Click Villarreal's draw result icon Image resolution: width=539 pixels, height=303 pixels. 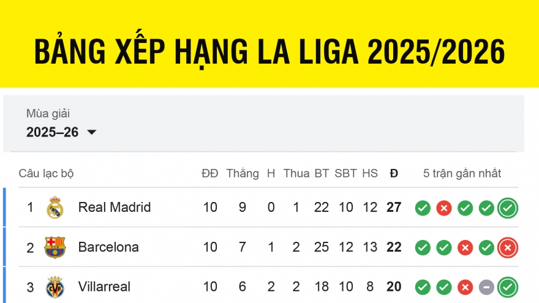click(486, 287)
